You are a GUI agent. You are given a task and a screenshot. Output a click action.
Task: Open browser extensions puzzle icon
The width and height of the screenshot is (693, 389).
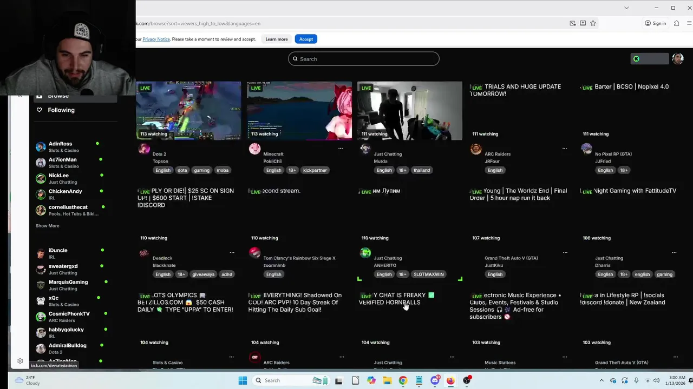point(677,23)
